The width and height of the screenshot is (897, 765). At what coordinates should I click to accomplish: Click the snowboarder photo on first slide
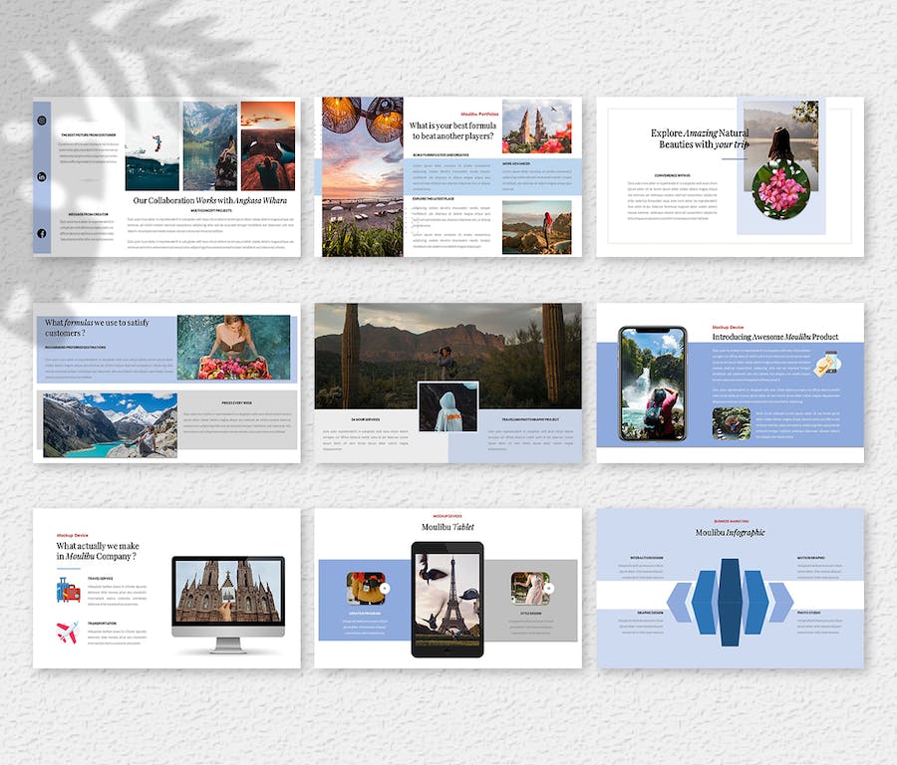tap(151, 145)
